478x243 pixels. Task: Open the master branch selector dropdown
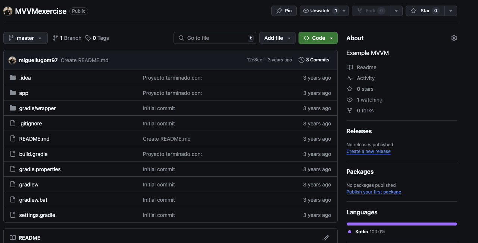(25, 38)
